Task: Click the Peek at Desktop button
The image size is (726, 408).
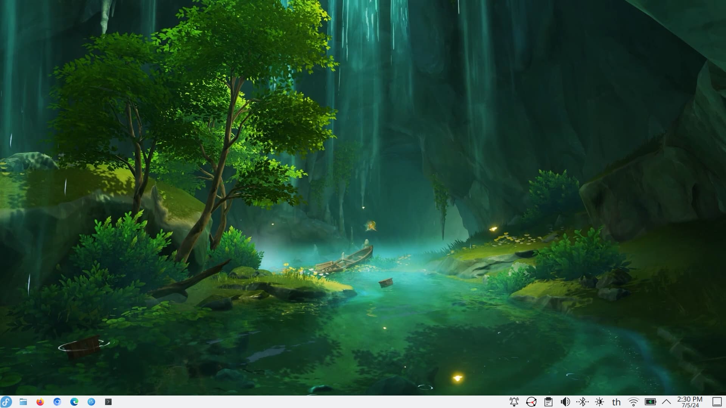Action: tap(717, 402)
